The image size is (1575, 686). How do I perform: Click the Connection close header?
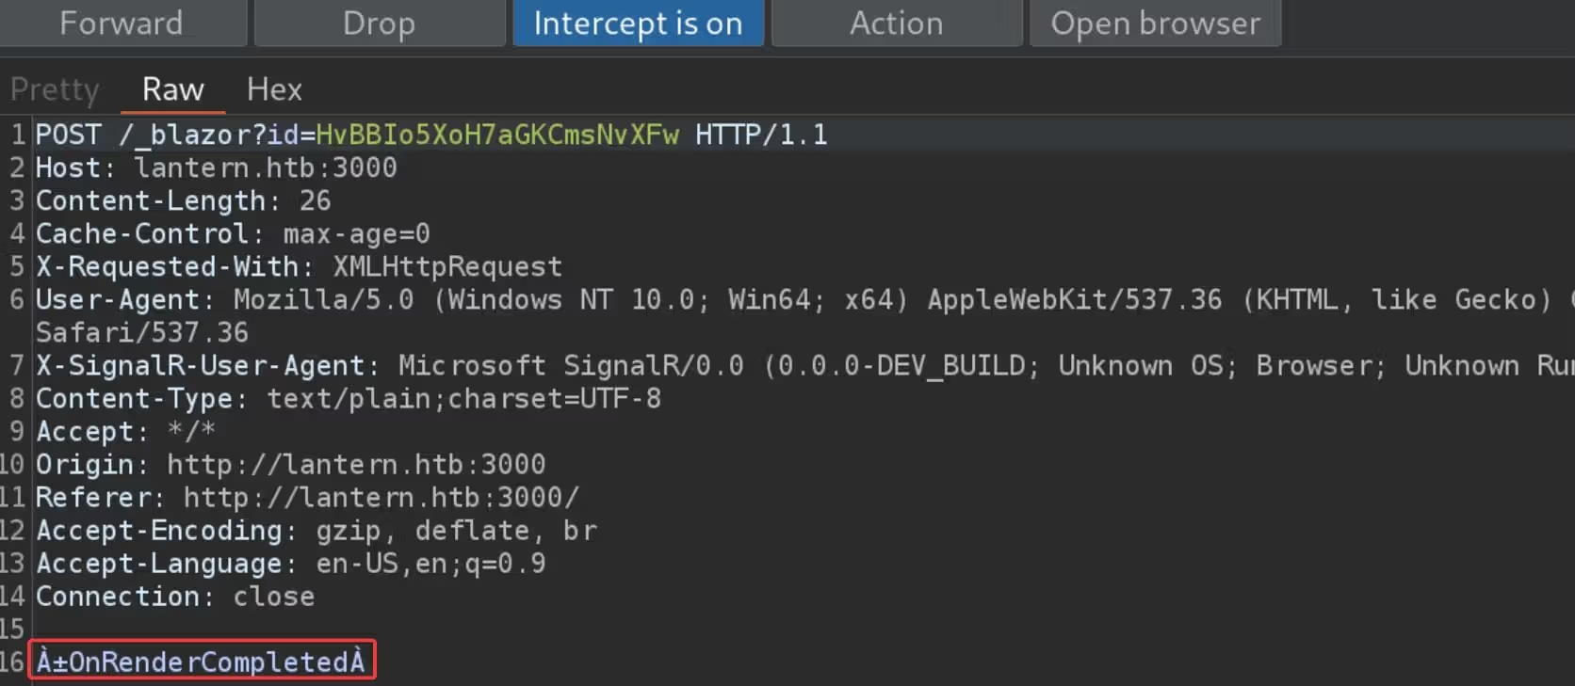pos(175,596)
